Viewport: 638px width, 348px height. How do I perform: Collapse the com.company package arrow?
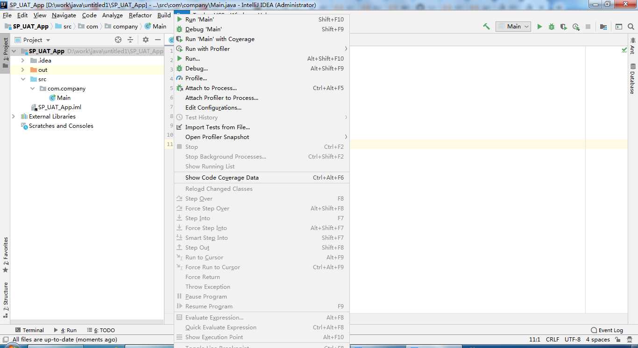point(32,88)
